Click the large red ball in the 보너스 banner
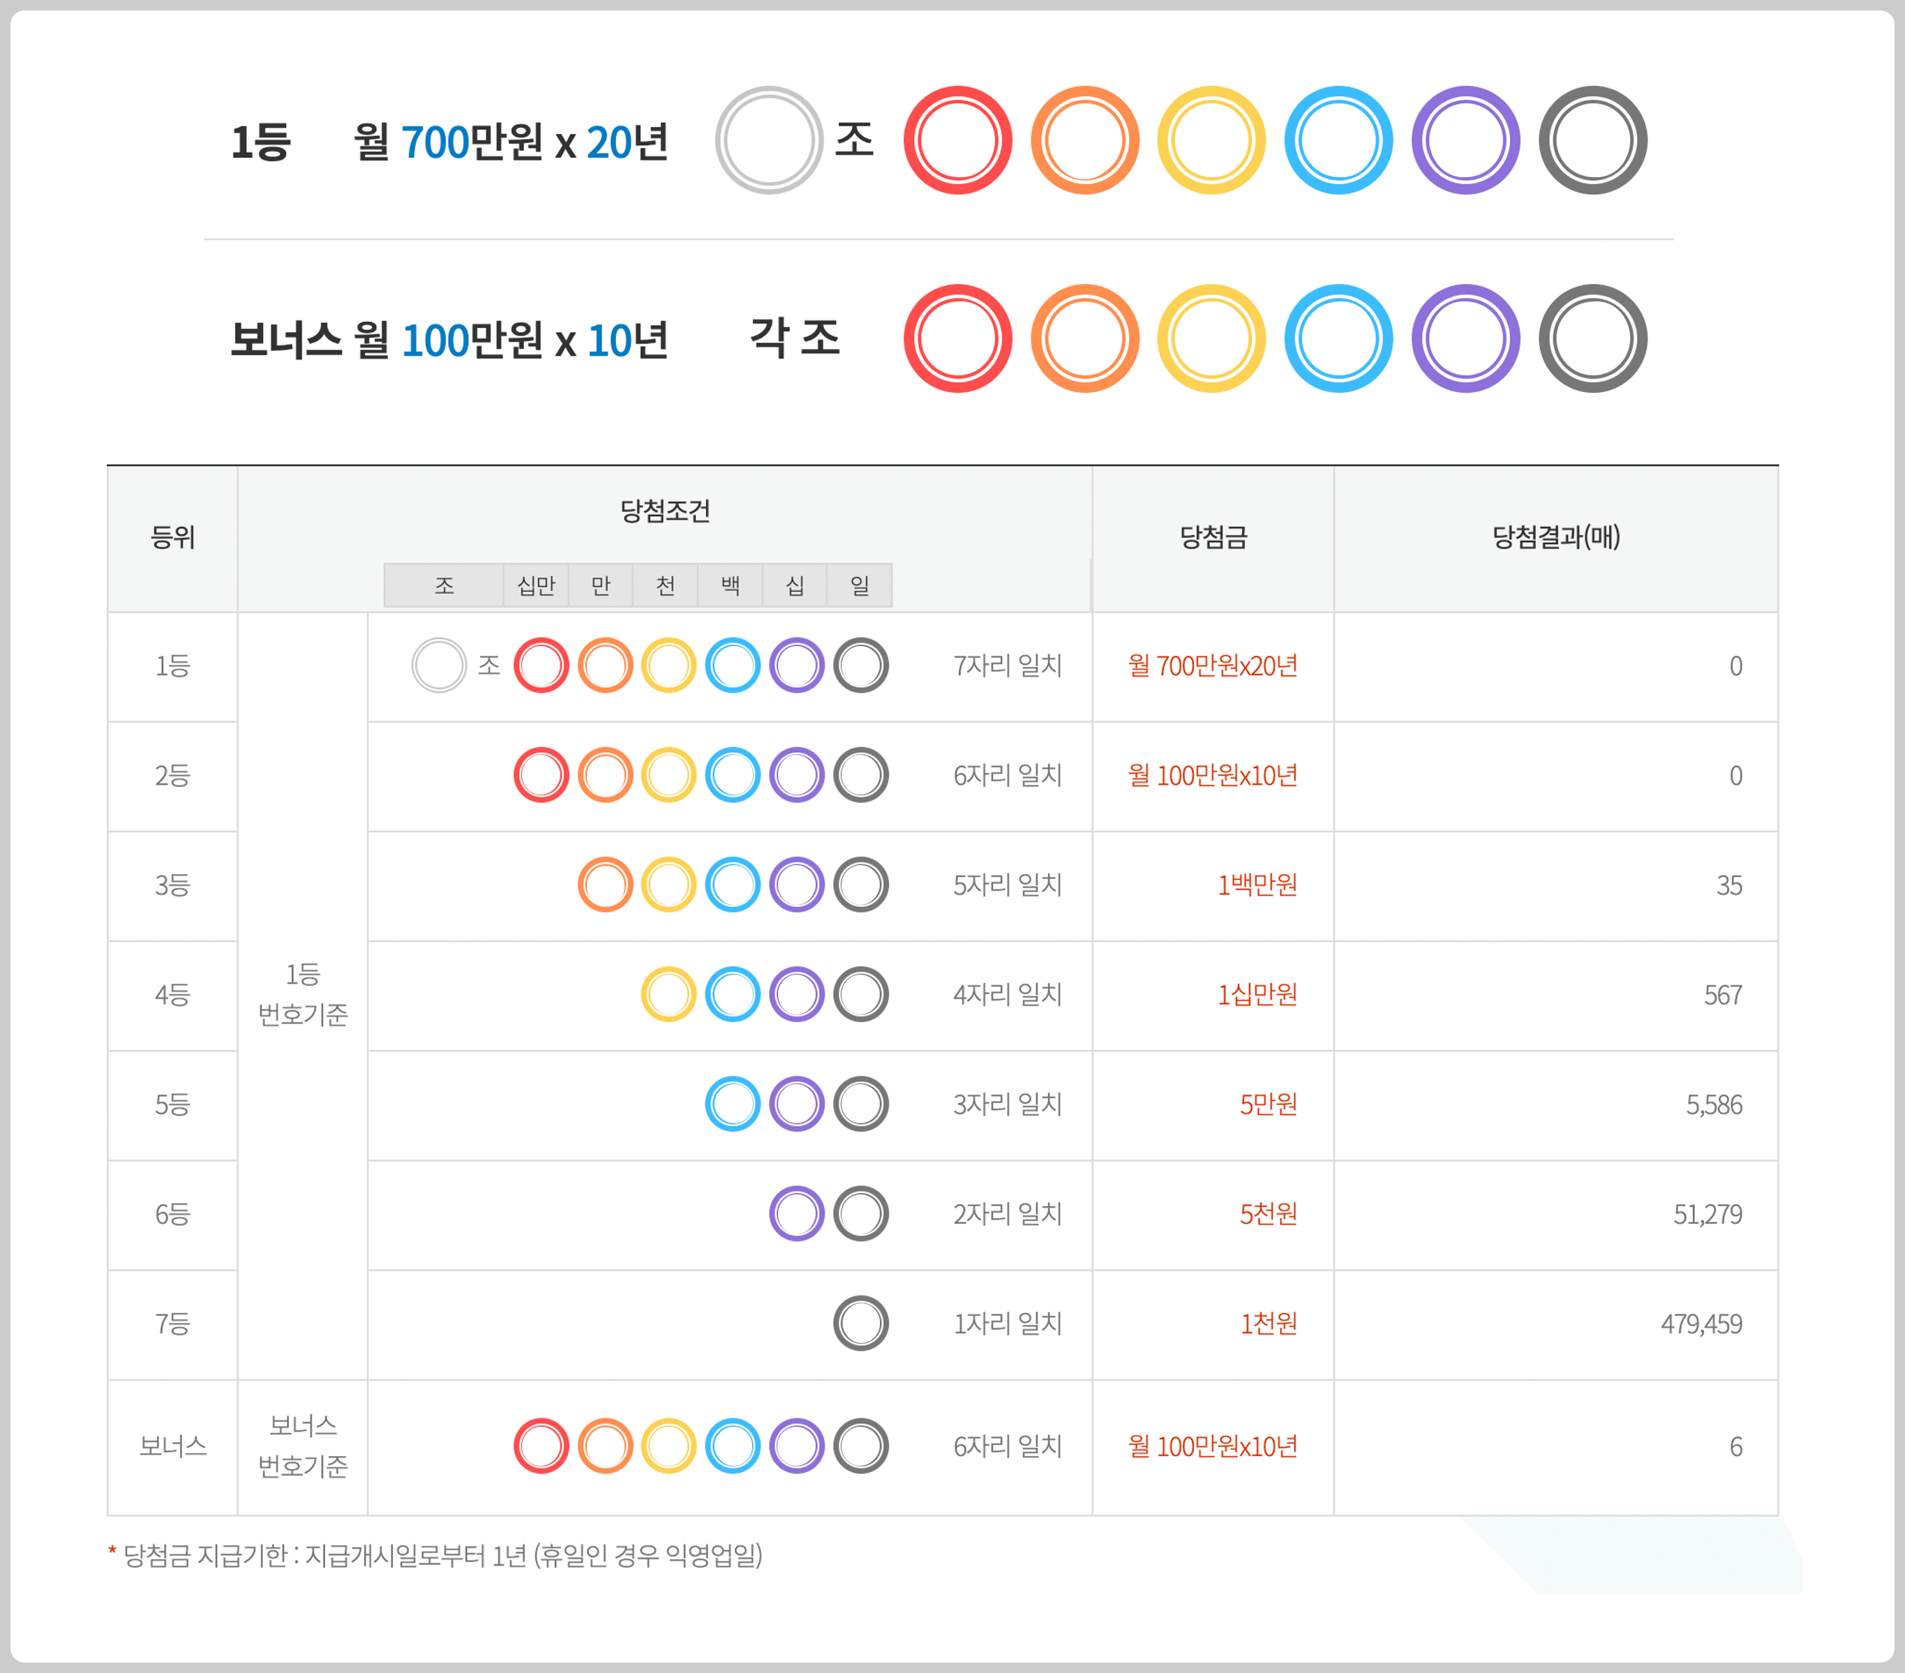Viewport: 1905px width, 1673px height. click(x=958, y=338)
